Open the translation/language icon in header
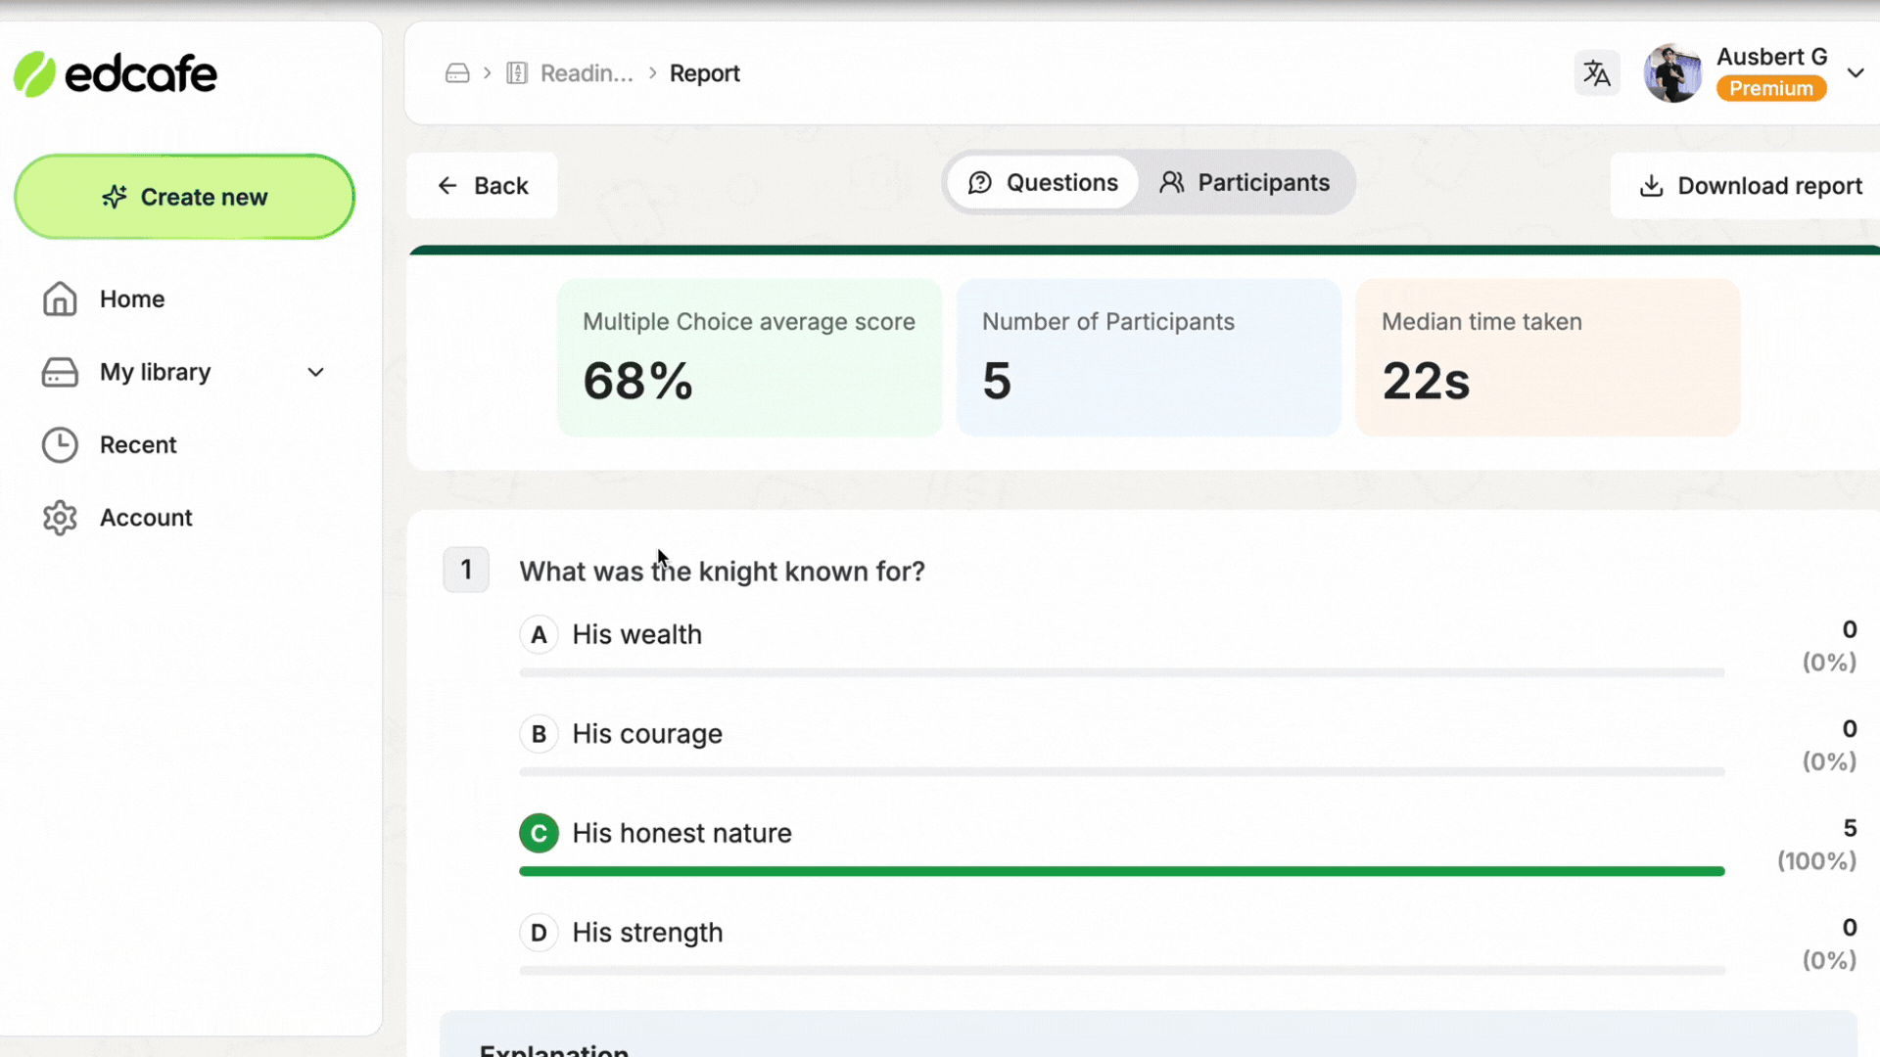 point(1596,72)
